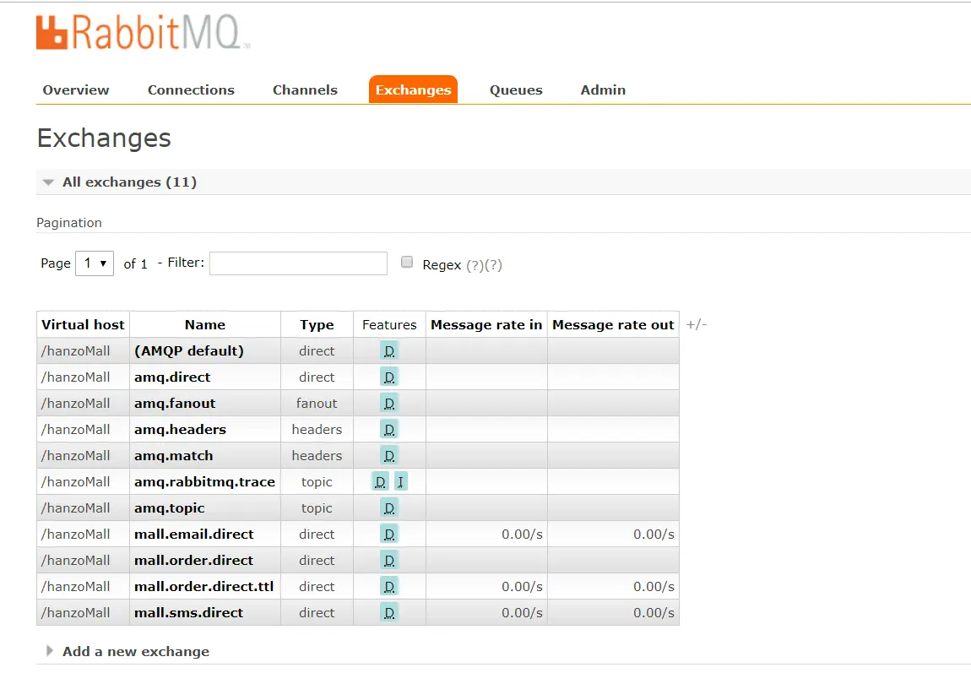Viewport: 971px width, 673px height.
Task: Select the Exchanges tab
Action: (413, 90)
